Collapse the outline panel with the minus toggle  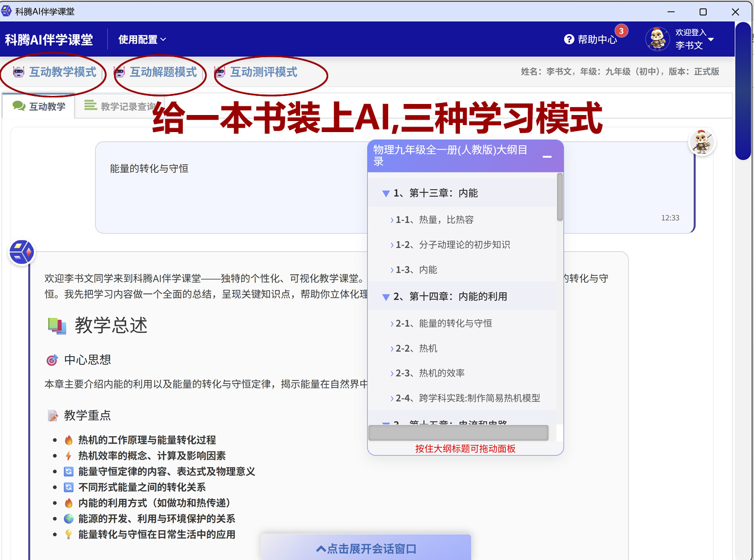[x=547, y=157]
